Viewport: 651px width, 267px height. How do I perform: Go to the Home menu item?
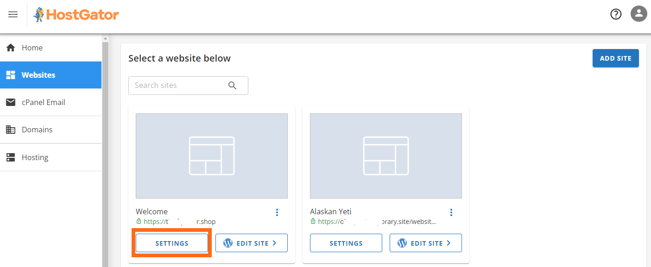tap(32, 47)
